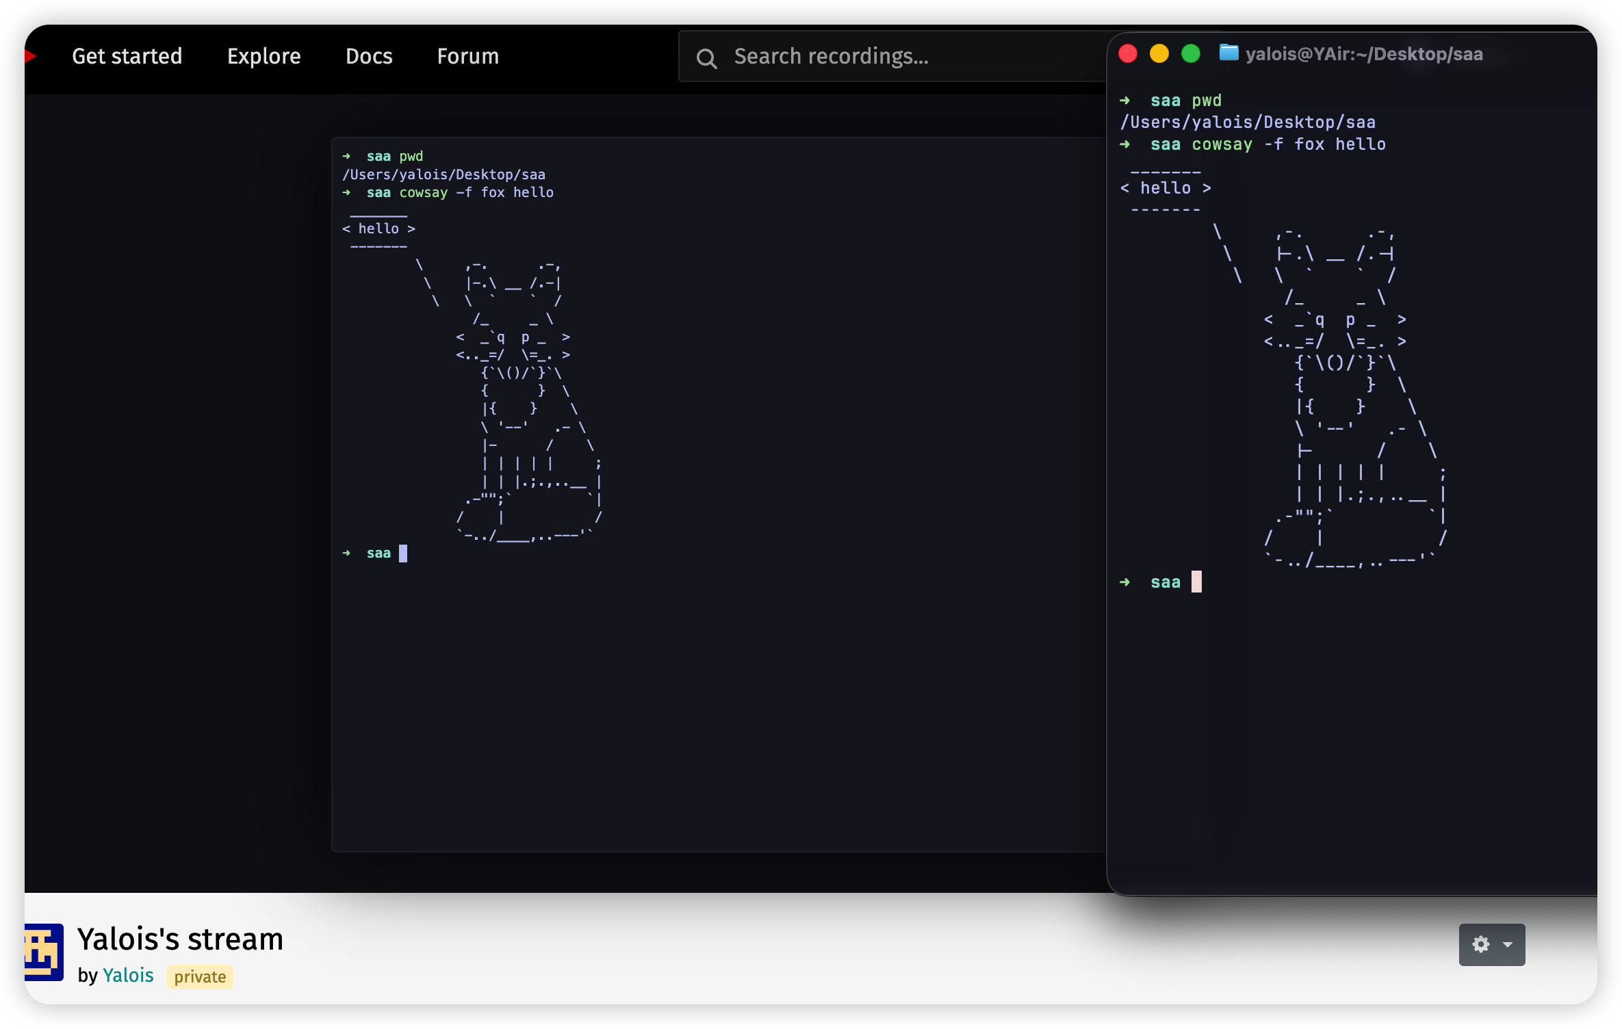Click the private visibility badge
The height and width of the screenshot is (1029, 1622).
click(x=200, y=976)
